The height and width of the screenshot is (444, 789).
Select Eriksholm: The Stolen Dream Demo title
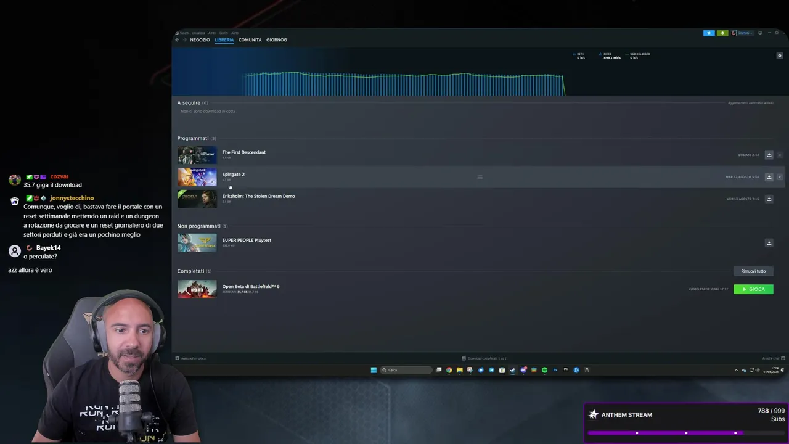(258, 196)
